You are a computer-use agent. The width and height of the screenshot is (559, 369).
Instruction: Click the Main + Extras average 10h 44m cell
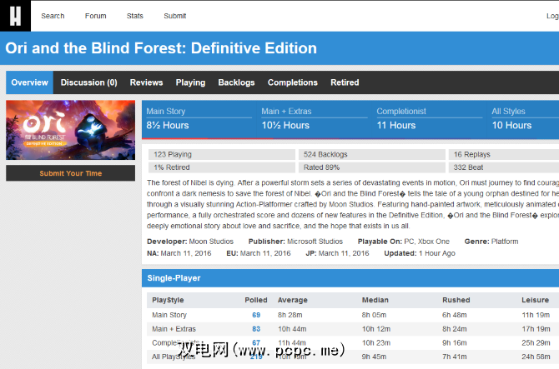(292, 329)
